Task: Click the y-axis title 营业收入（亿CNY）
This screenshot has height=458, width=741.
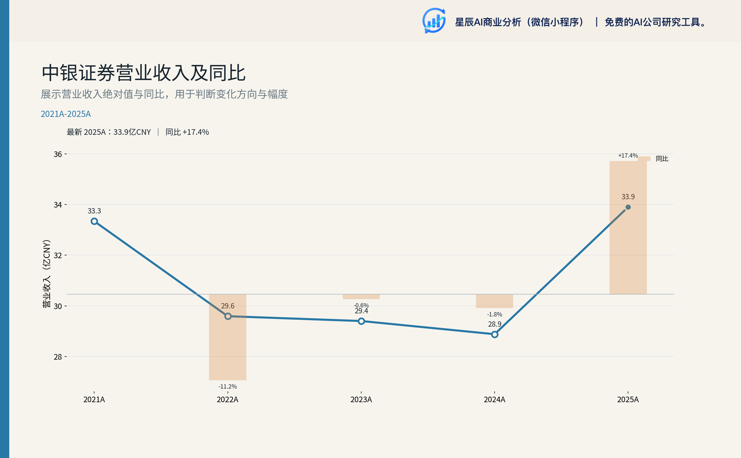Action: (46, 273)
